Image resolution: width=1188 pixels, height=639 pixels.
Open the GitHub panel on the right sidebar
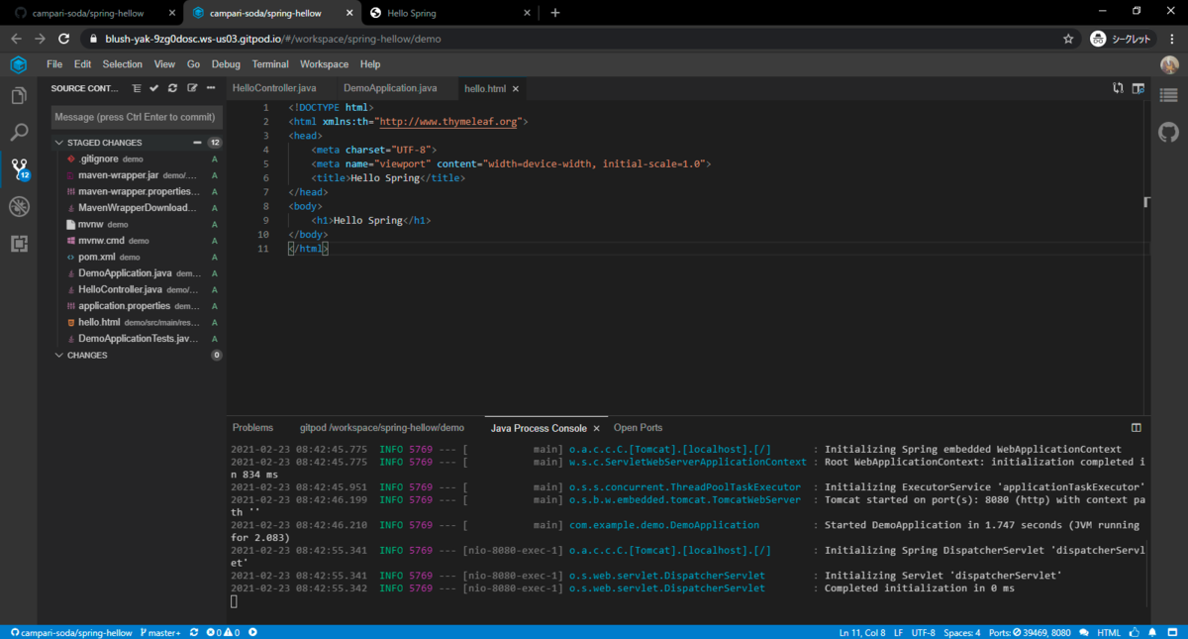(1169, 132)
